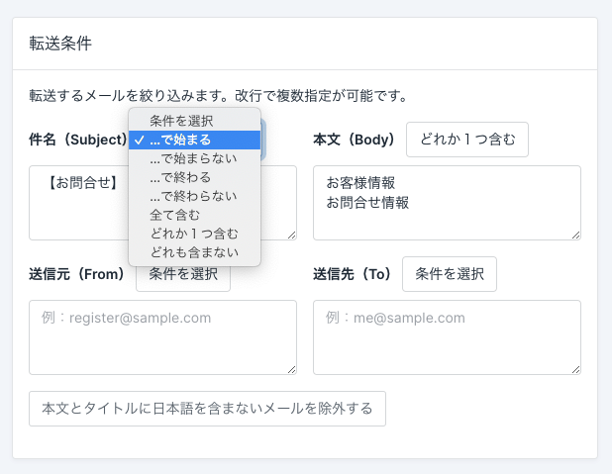Choose '全て含む' from dropdown list

click(x=194, y=215)
